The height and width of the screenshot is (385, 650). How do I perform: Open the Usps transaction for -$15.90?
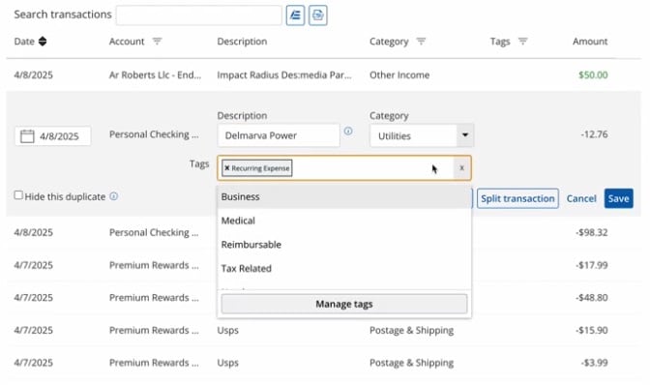(227, 330)
